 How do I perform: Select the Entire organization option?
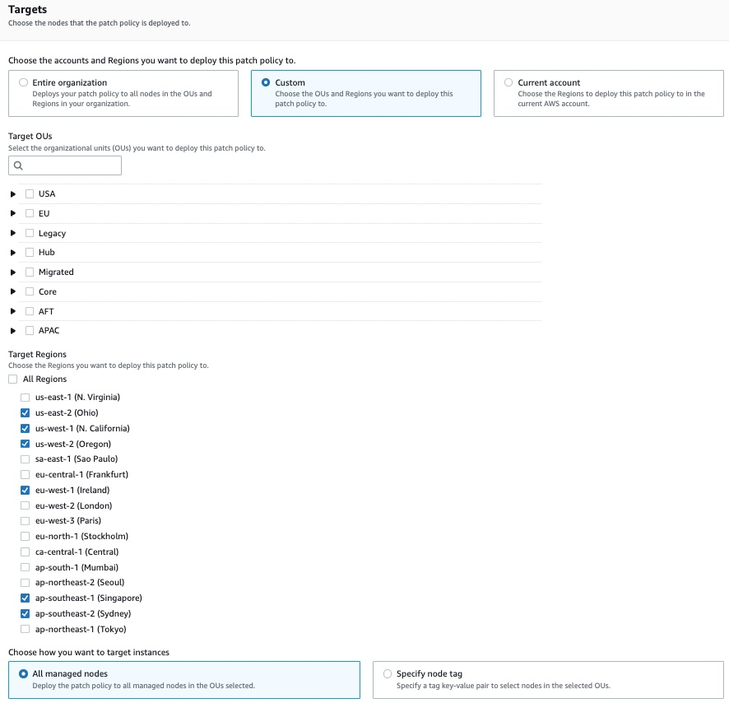point(24,81)
